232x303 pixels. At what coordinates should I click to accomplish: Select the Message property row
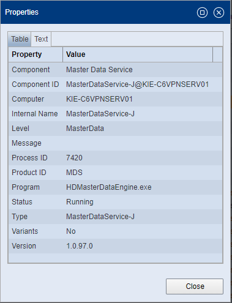[115, 143]
